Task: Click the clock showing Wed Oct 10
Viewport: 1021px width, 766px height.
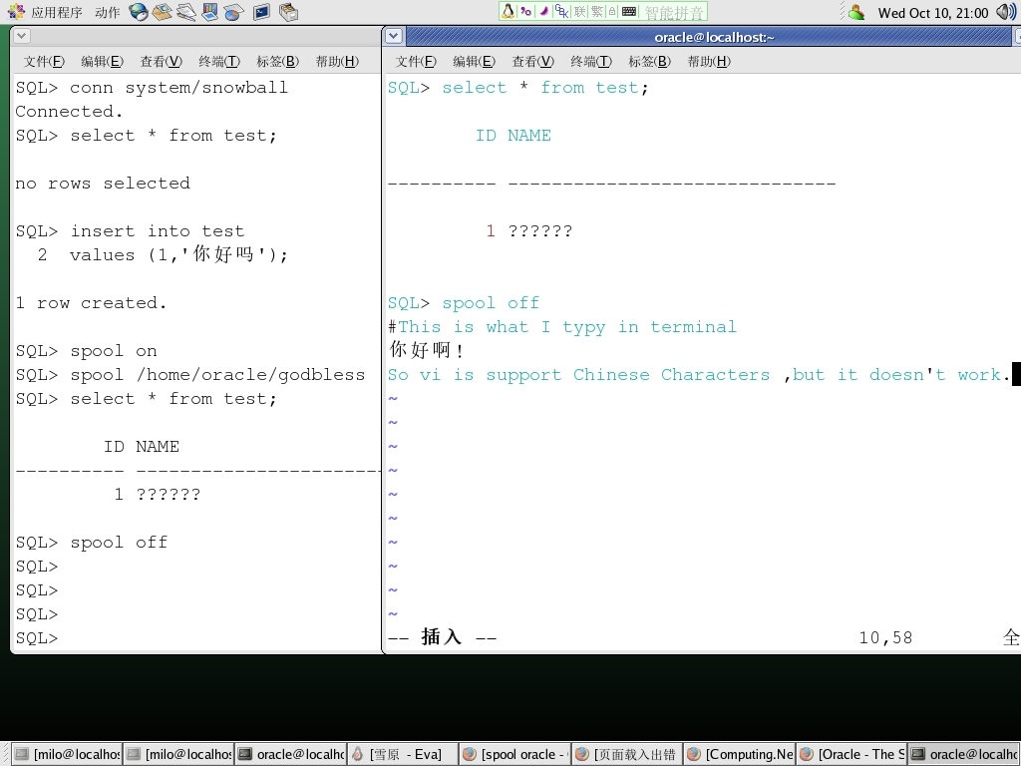Action: (x=933, y=13)
